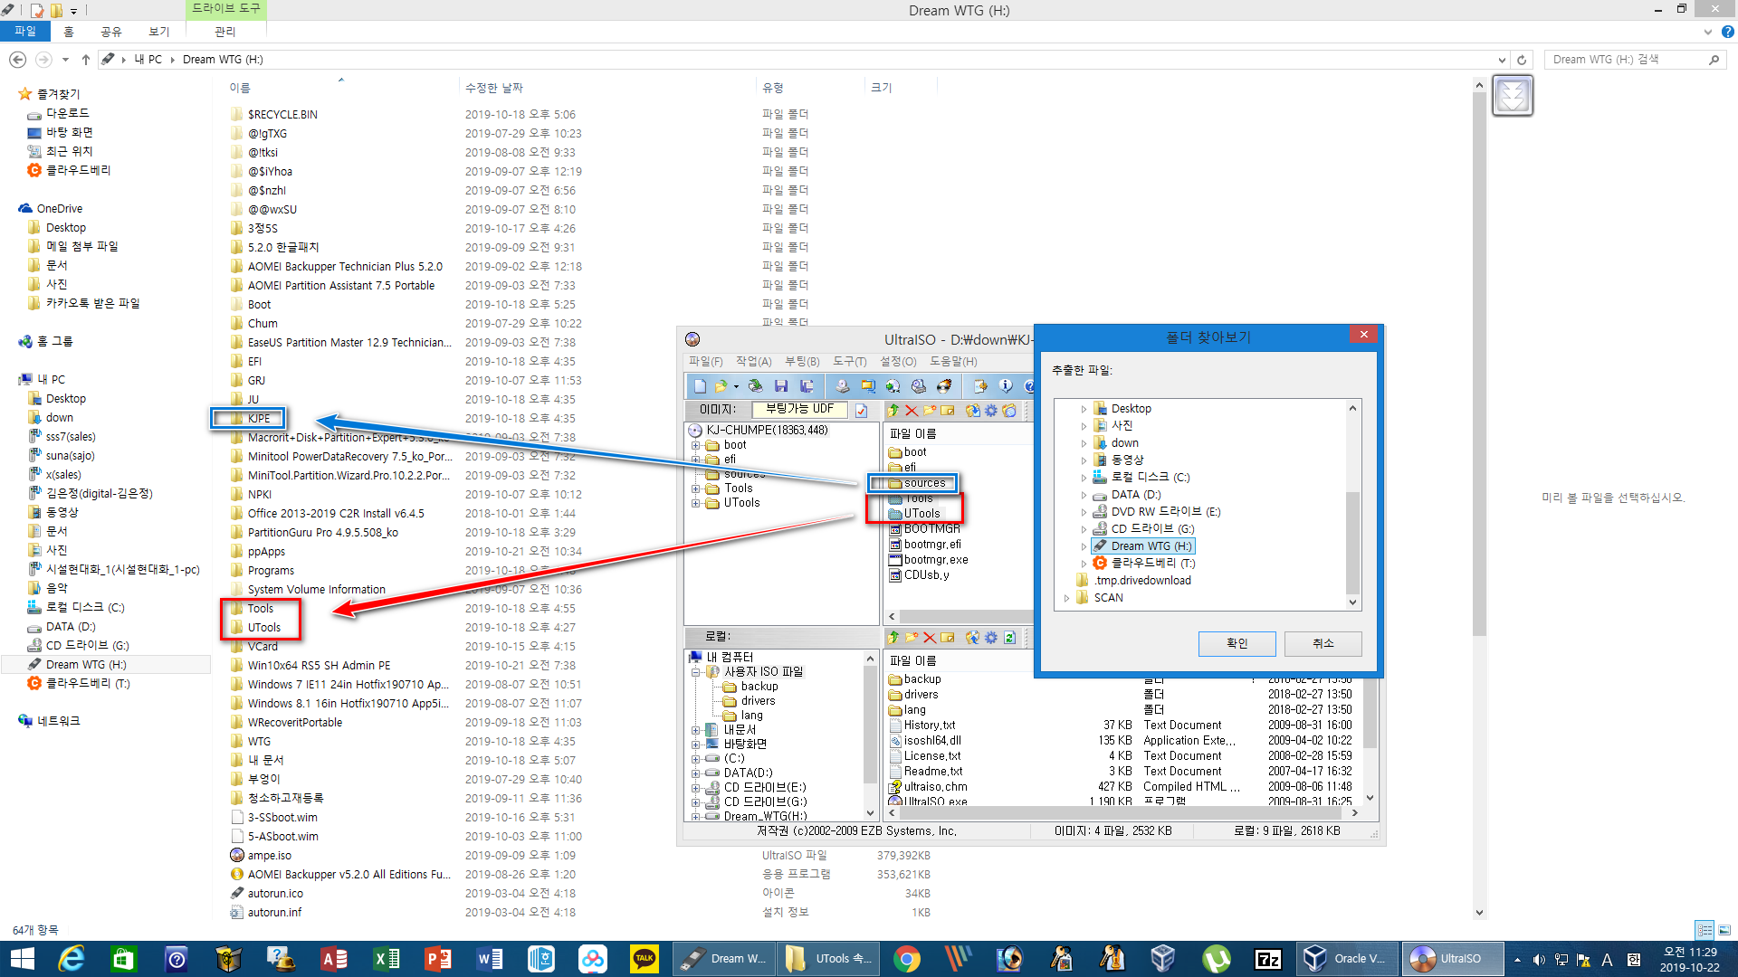Click the boot info checkmark icon beside 부팅가능 UDF
The image size is (1738, 977).
coord(861,411)
